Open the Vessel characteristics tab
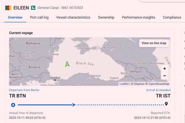This screenshot has height=123, width=185. click(73, 17)
